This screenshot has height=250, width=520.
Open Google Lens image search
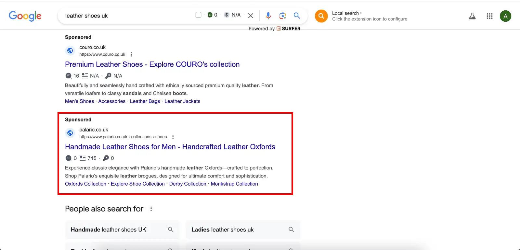(282, 16)
